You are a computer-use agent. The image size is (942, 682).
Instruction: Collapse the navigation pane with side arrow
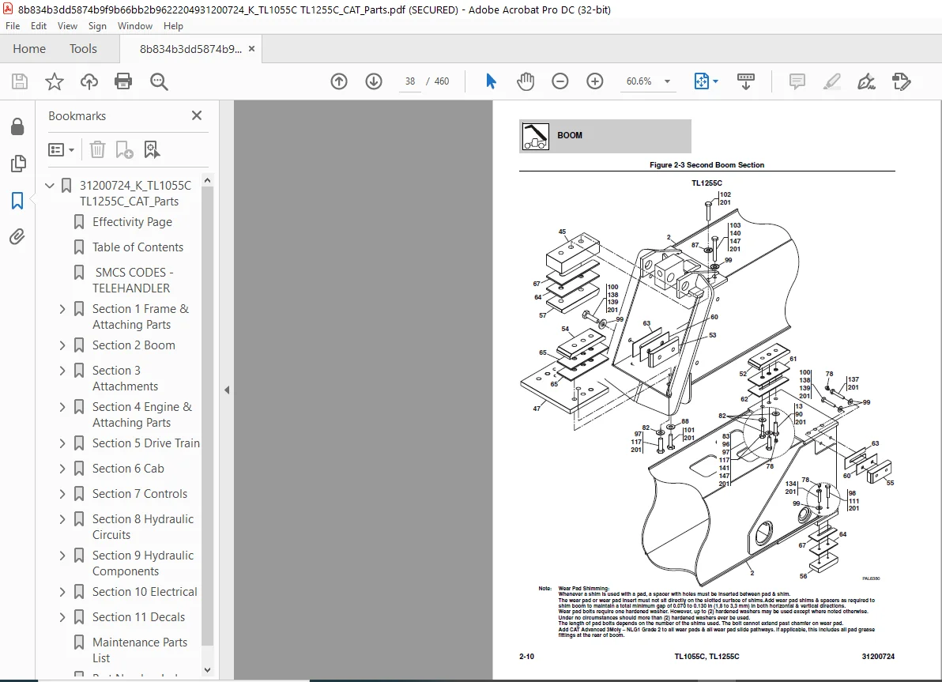[x=227, y=390]
